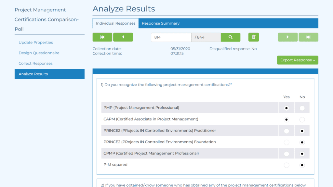Viewport: 333px width, 187px height.
Task: Select Yes for PMP certification
Action: tap(286, 108)
